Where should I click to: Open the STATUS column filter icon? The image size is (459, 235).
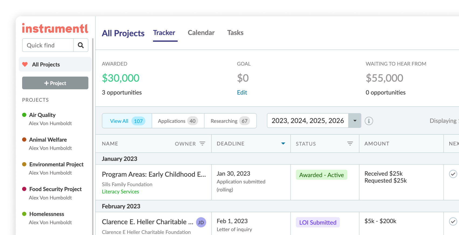click(350, 144)
